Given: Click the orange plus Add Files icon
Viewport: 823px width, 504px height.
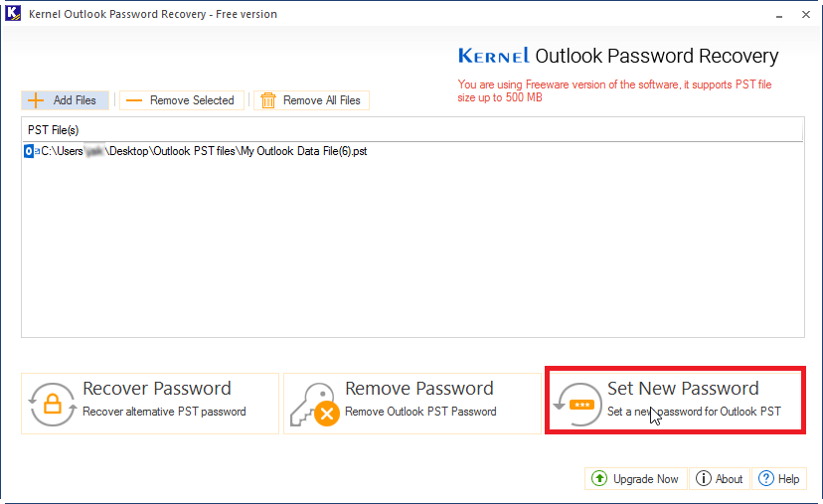Looking at the screenshot, I should tap(36, 100).
